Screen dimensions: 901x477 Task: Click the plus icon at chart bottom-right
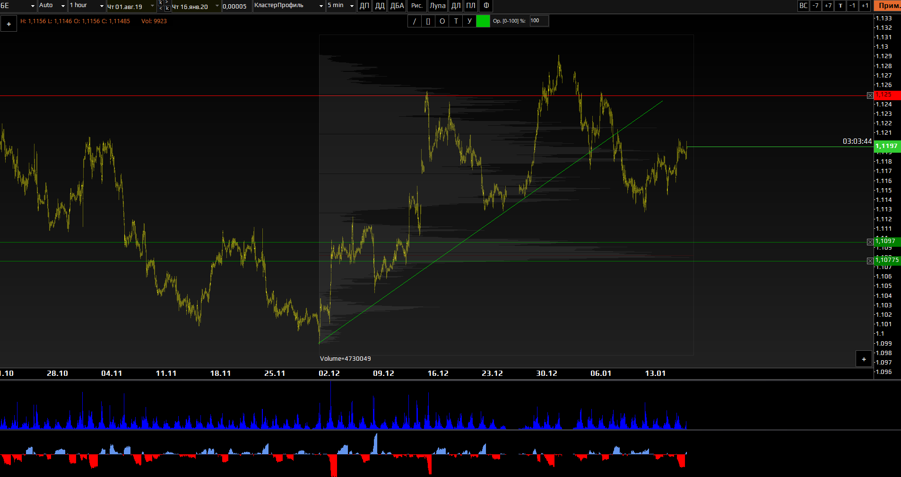point(864,359)
